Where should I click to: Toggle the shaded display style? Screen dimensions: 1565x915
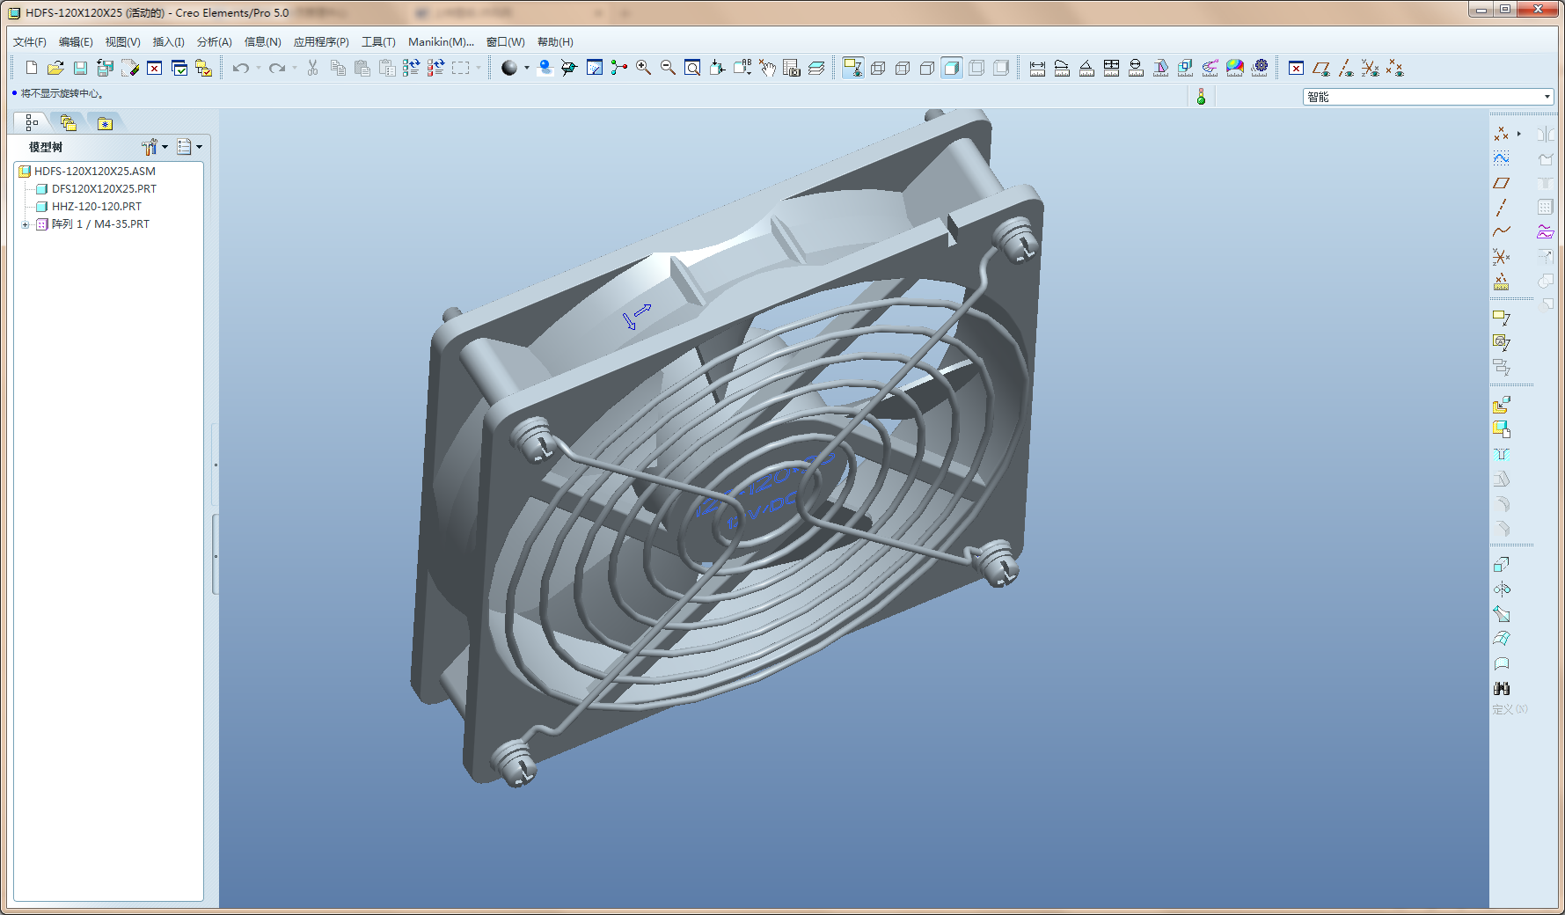[x=952, y=68]
